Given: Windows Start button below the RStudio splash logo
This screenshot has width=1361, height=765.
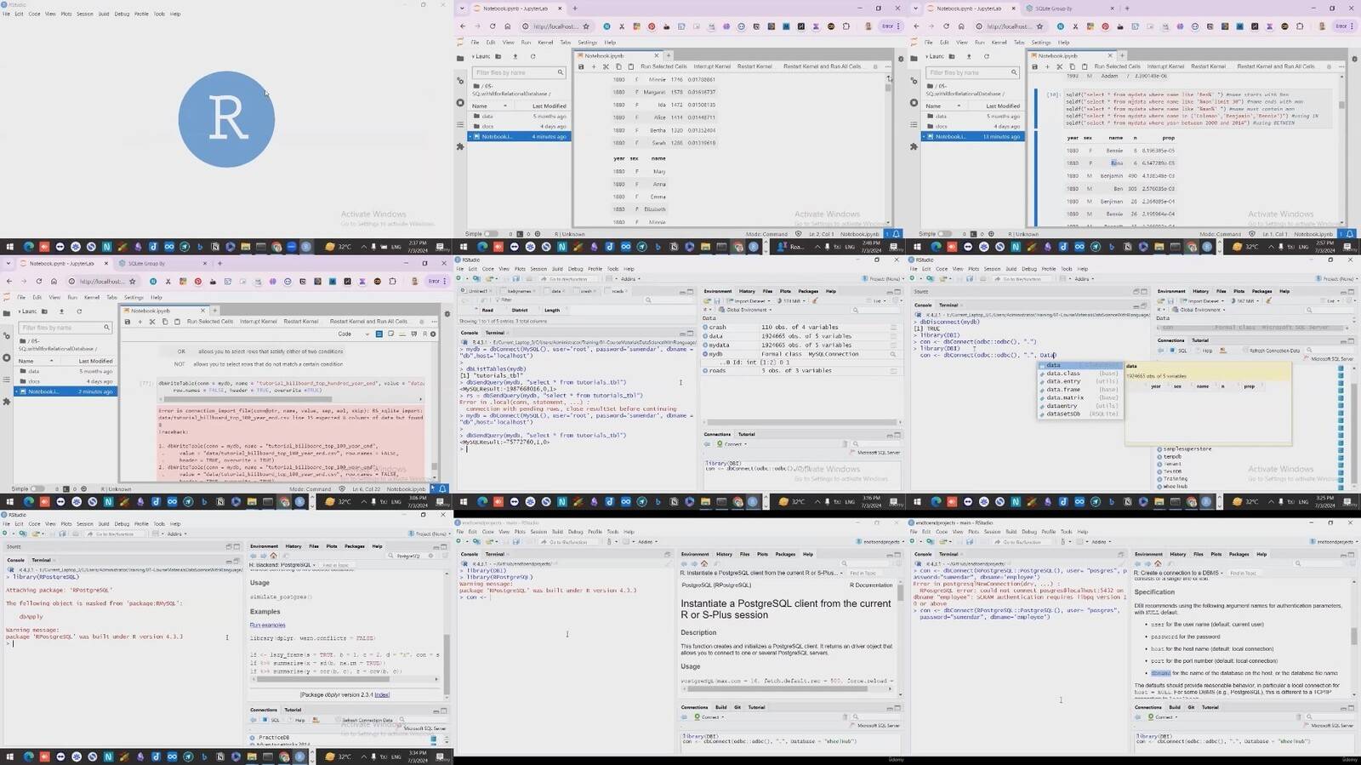Looking at the screenshot, I should tap(10, 247).
